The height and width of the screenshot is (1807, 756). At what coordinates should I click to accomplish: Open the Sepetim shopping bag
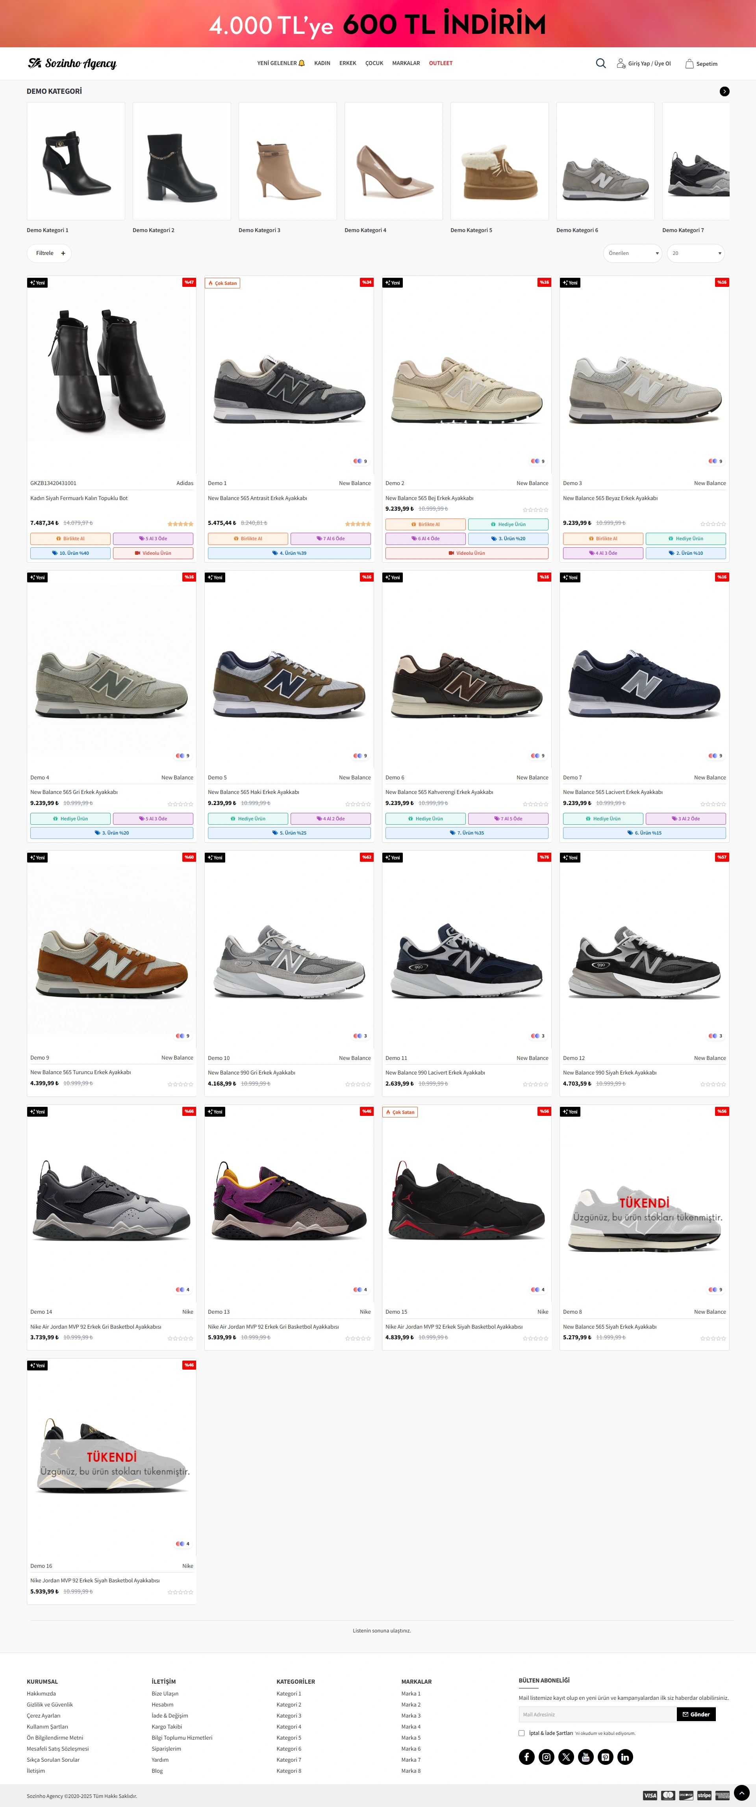[689, 64]
